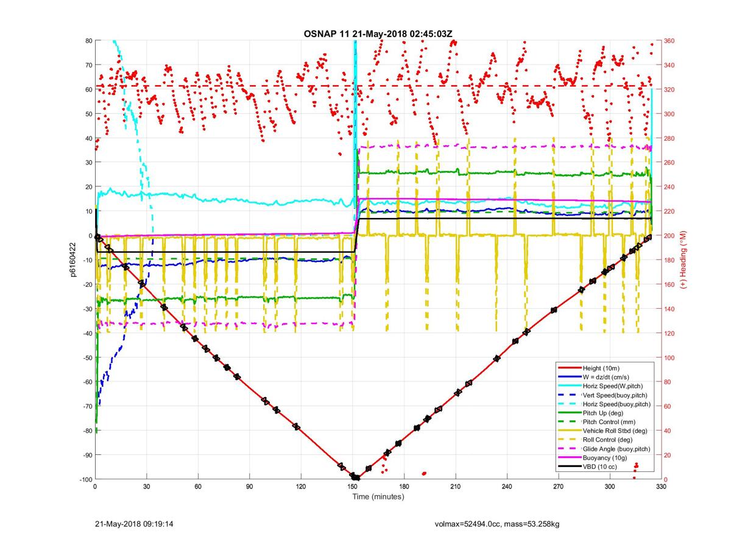Select the time axis tick label "150"
Screen dimensions: 731x539
coord(352,487)
